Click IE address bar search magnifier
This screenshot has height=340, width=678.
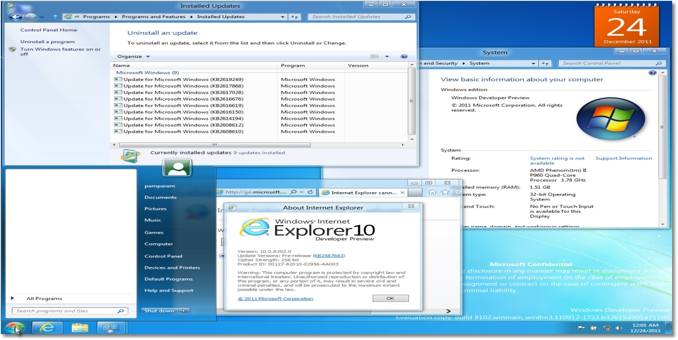293,192
